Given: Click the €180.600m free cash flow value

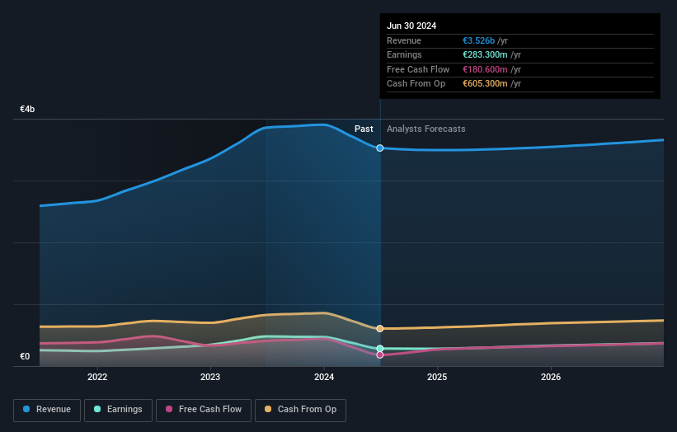Looking at the screenshot, I should click(485, 69).
